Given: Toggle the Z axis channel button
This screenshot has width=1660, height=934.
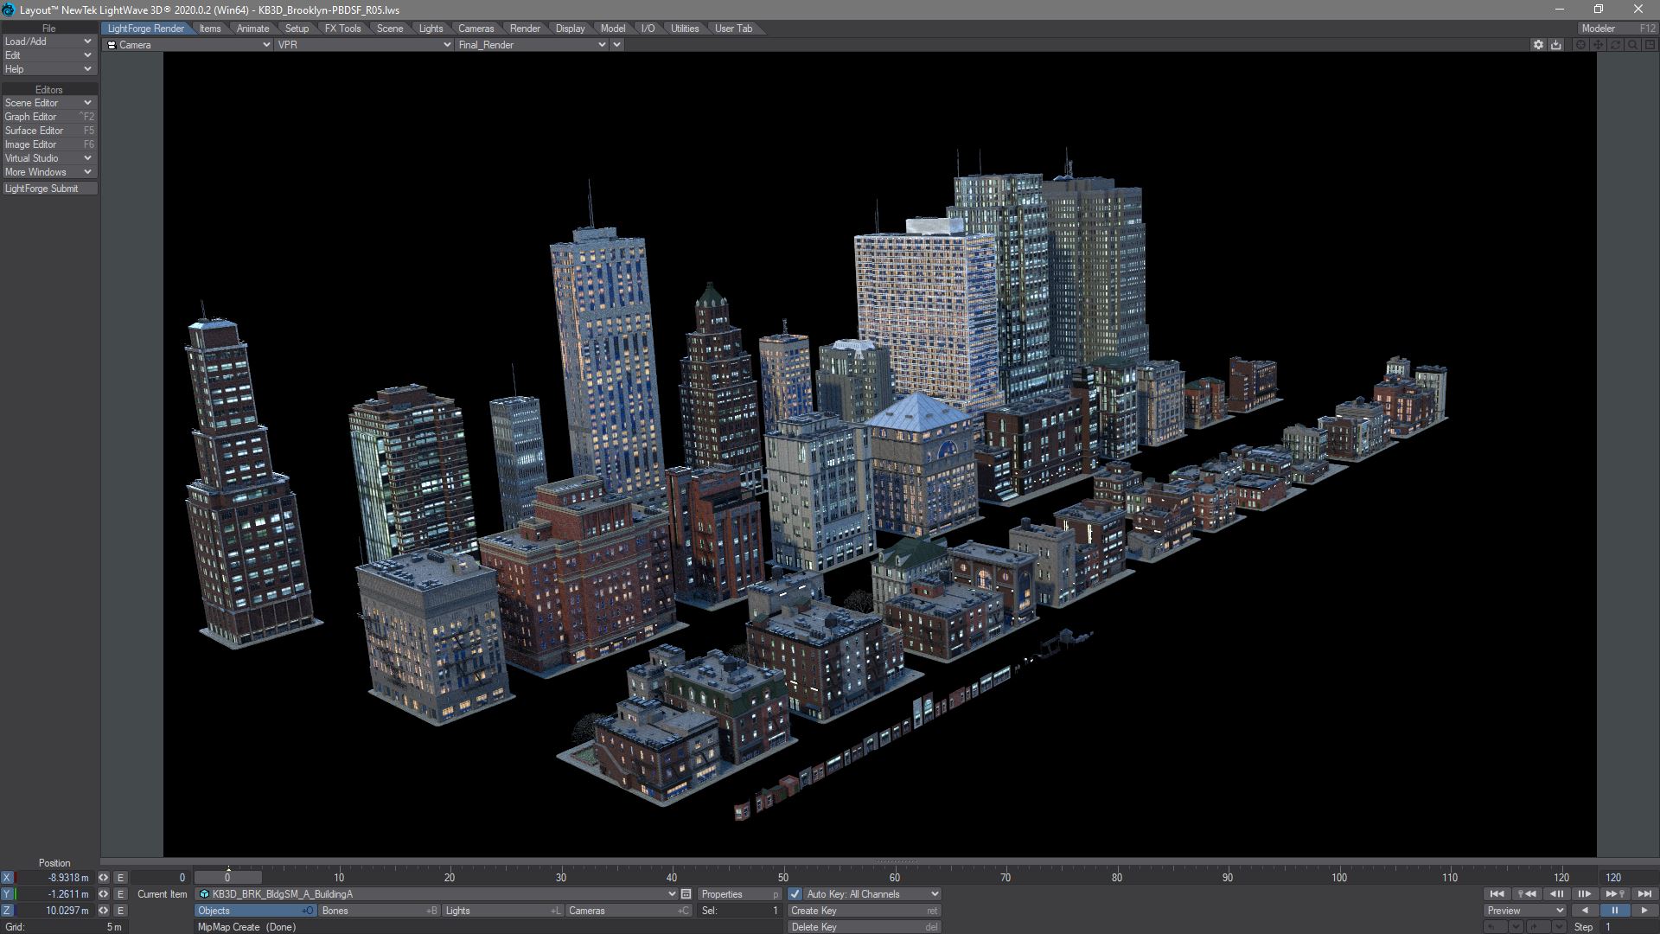Looking at the screenshot, I should [7, 911].
